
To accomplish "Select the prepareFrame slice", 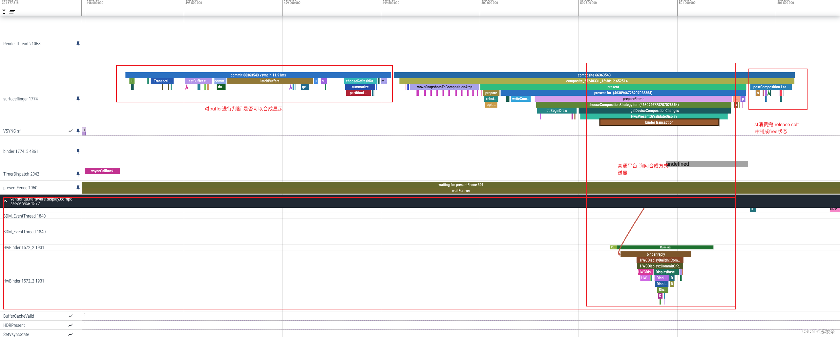I will tap(633, 99).
